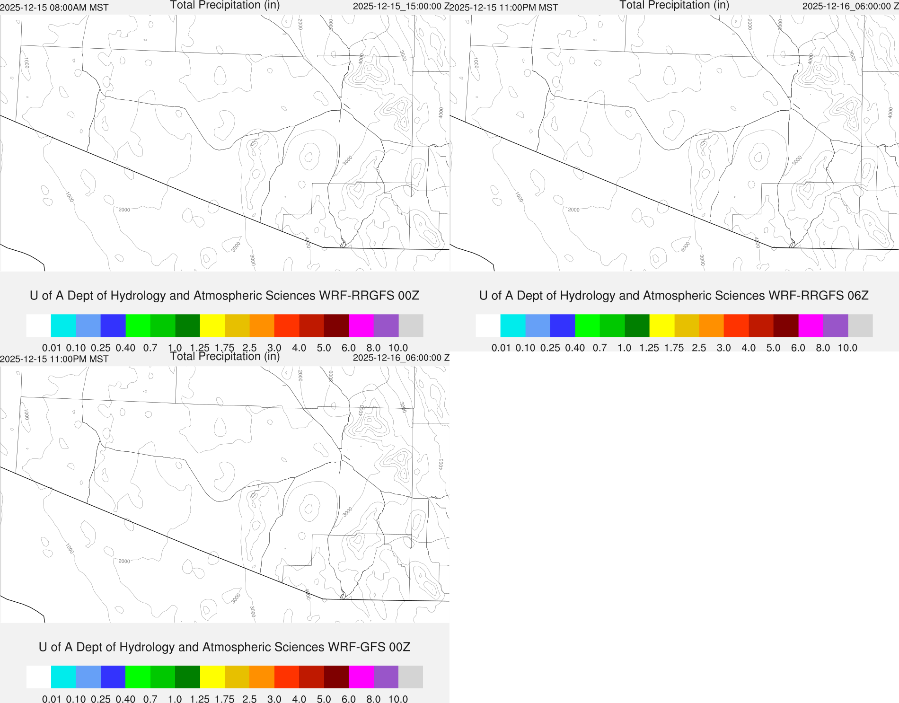Pick the gray swatch in WRF-RRGFS 00Z legend
899x703 pixels.
coord(411,325)
